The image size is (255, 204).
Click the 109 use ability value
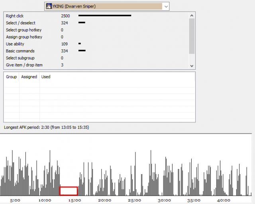coord(65,44)
